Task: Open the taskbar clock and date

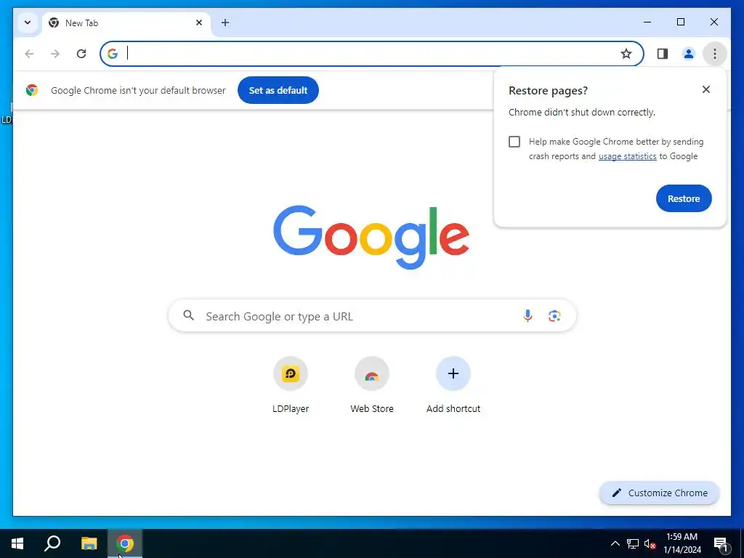Action: [682, 543]
